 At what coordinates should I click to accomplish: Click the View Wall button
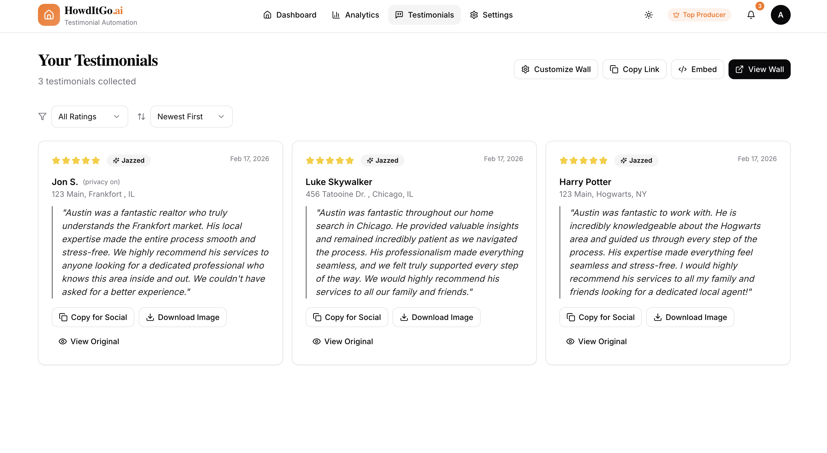(759, 69)
